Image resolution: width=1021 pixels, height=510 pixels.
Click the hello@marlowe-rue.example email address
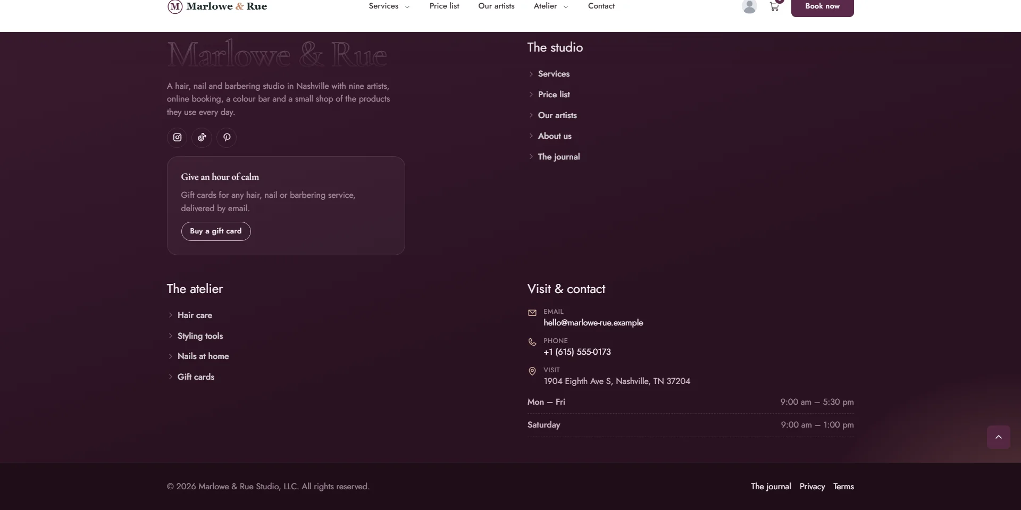coord(593,323)
